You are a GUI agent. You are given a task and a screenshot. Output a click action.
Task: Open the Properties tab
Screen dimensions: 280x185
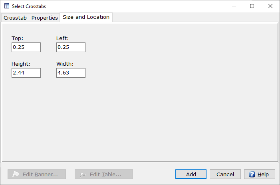[44, 18]
